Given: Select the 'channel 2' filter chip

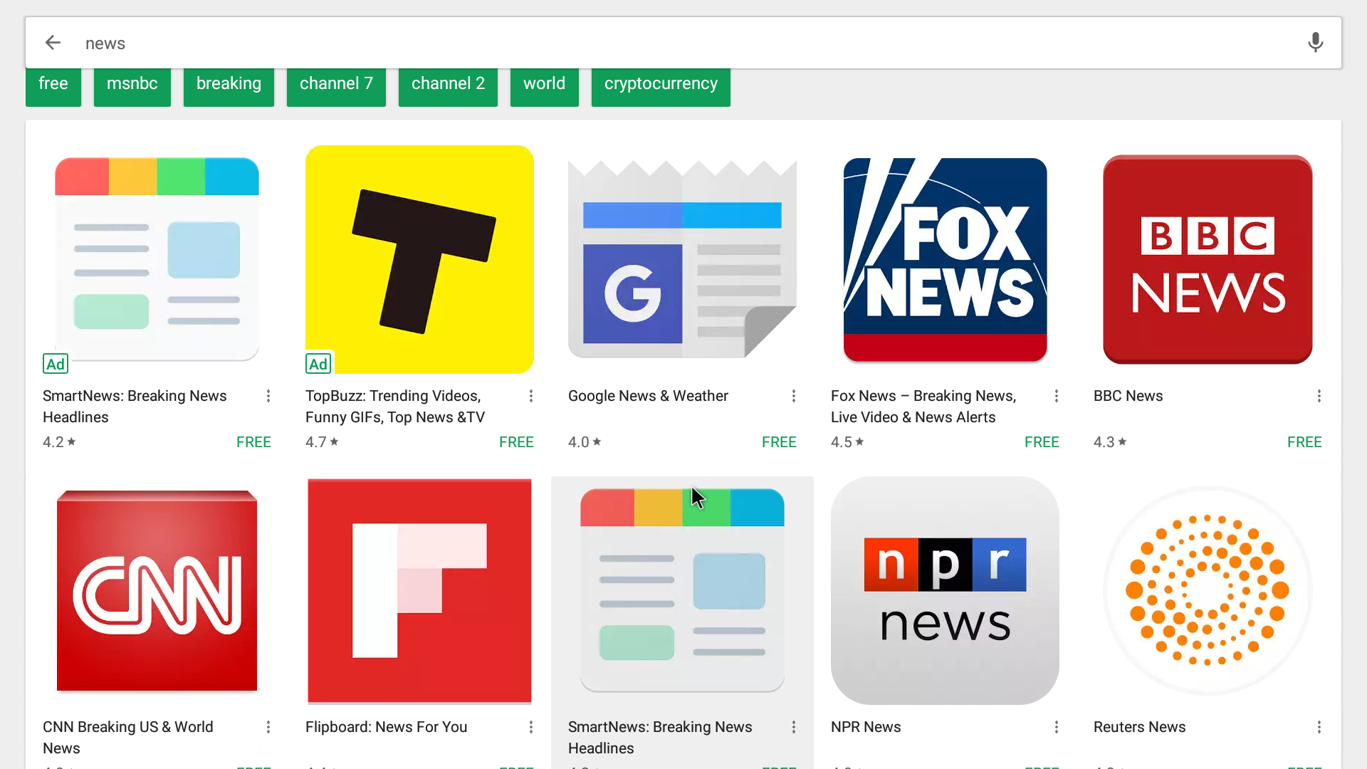Looking at the screenshot, I should click(448, 85).
